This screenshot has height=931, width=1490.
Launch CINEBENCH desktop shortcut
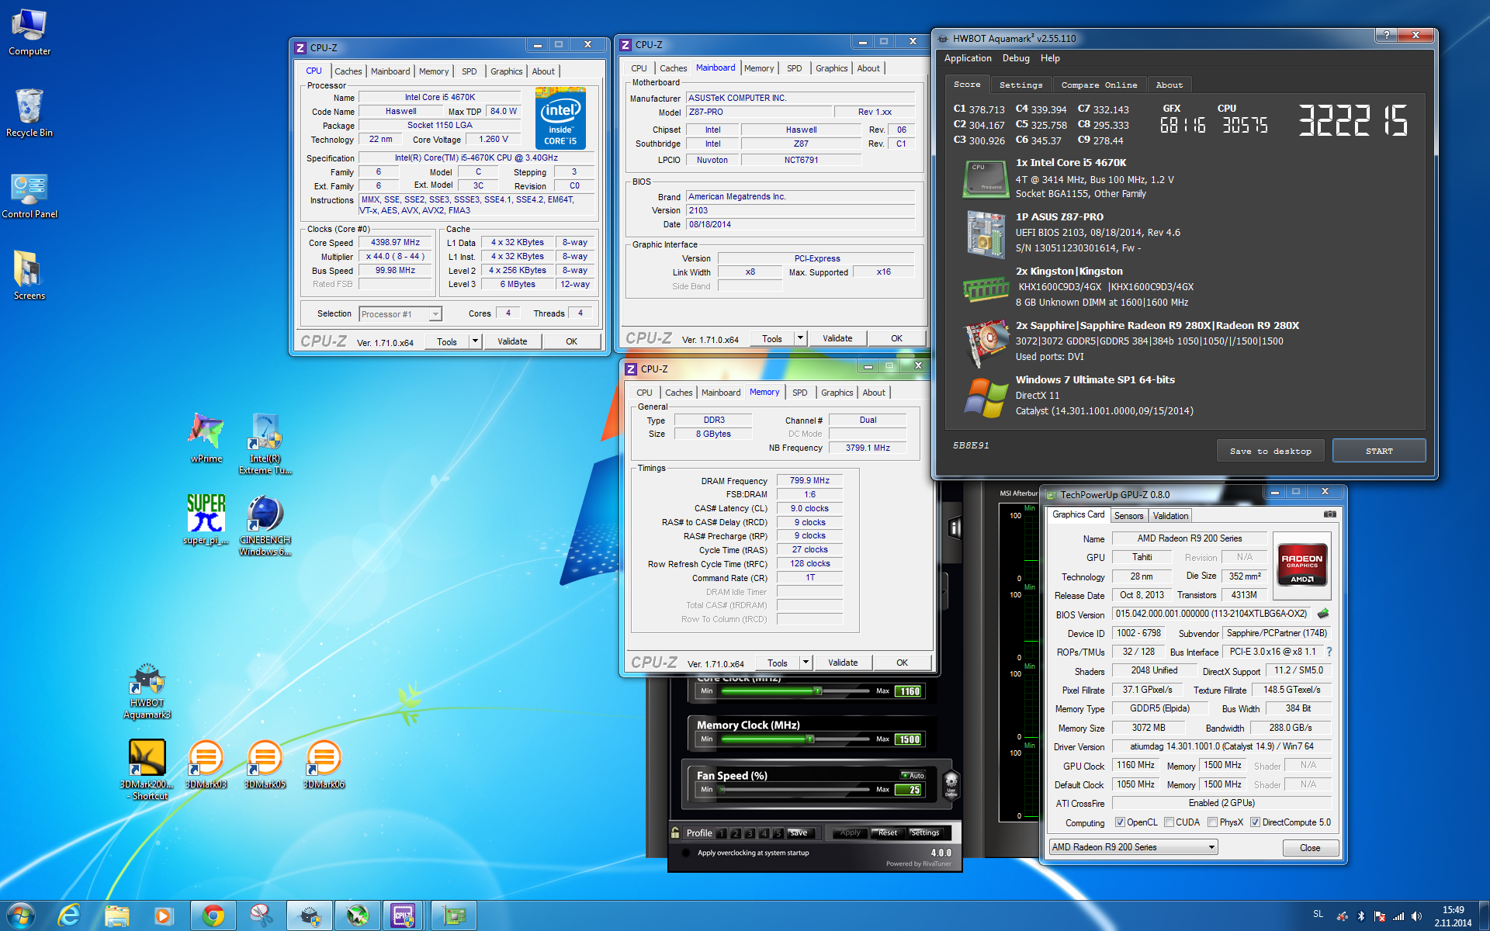coord(265,525)
